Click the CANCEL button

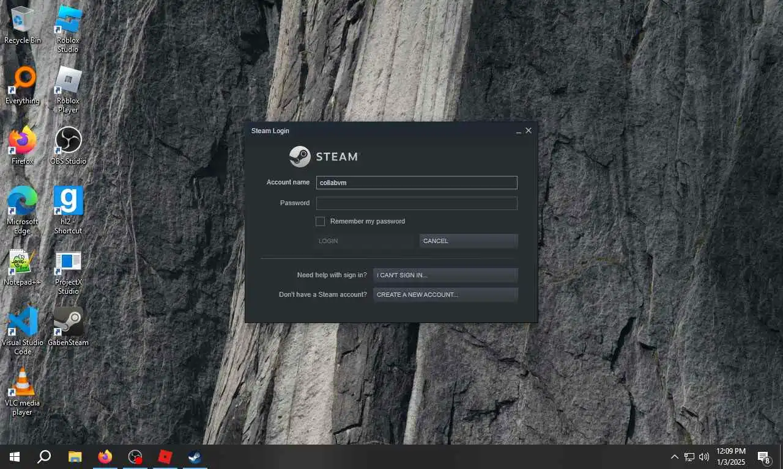point(469,241)
